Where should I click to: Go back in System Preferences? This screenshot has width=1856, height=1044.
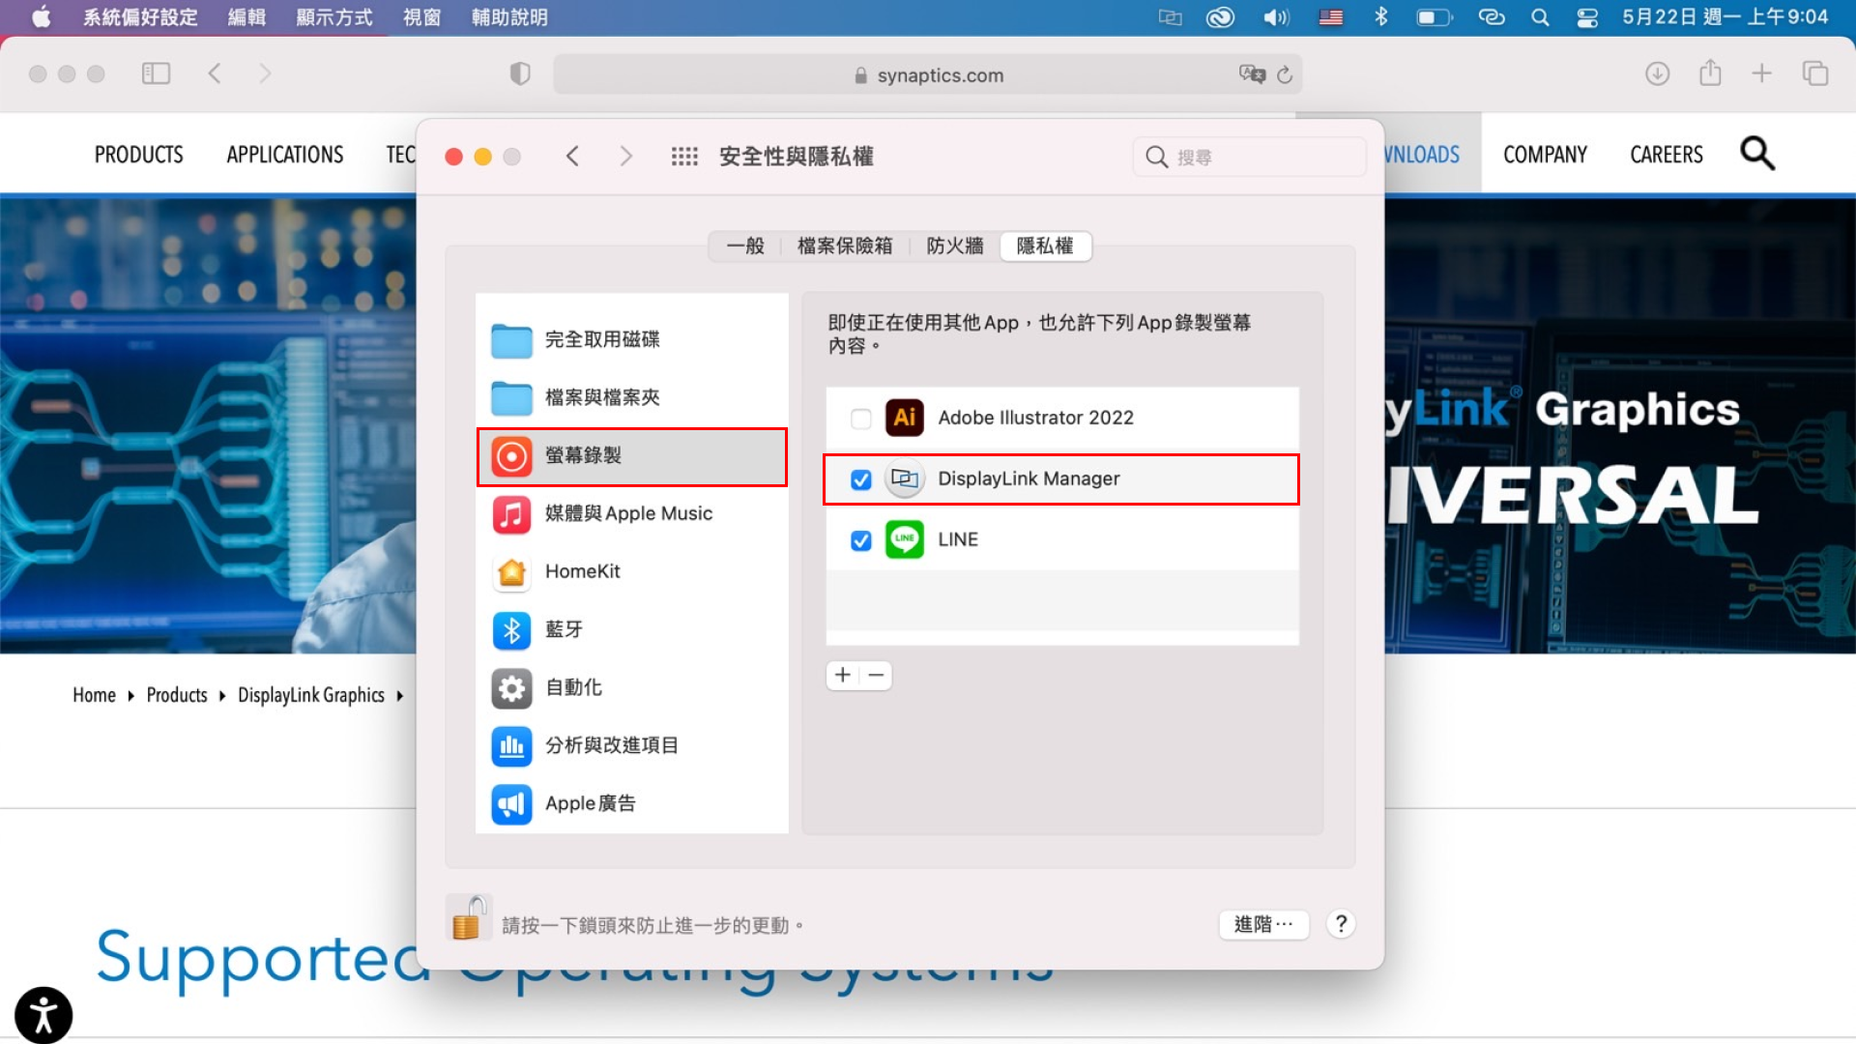pos(572,157)
